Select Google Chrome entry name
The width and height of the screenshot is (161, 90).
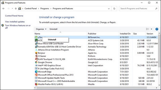point(45,62)
